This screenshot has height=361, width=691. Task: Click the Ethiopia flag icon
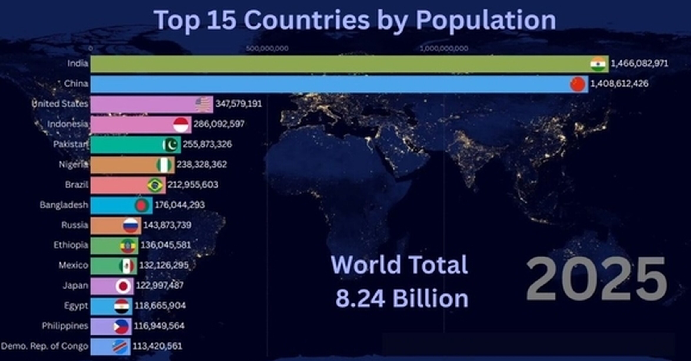coord(128,246)
